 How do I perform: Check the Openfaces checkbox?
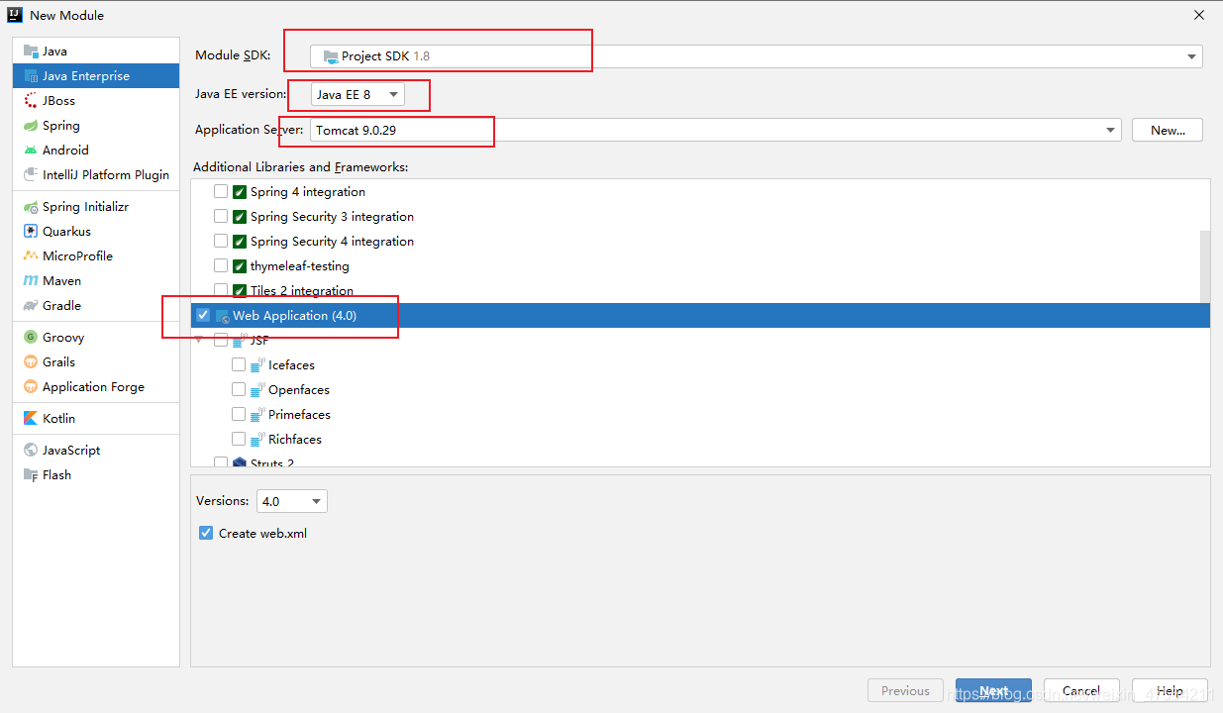(239, 389)
